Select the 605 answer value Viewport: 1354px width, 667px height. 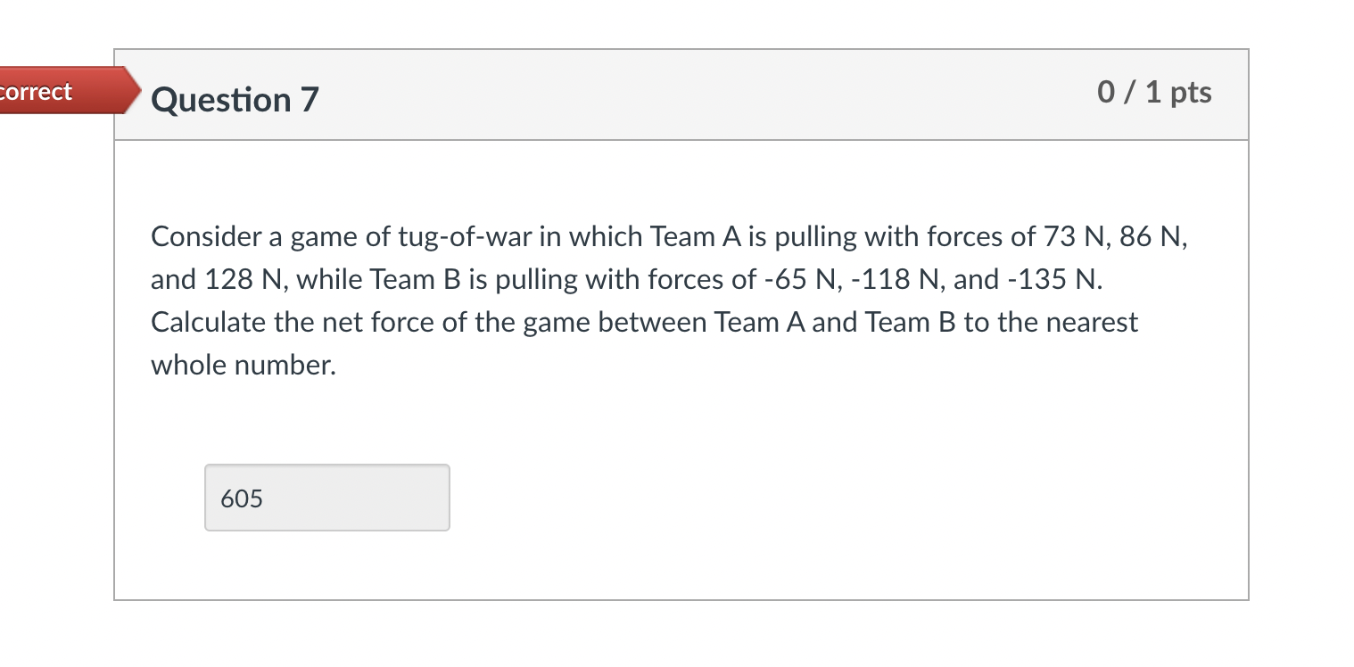coord(240,498)
